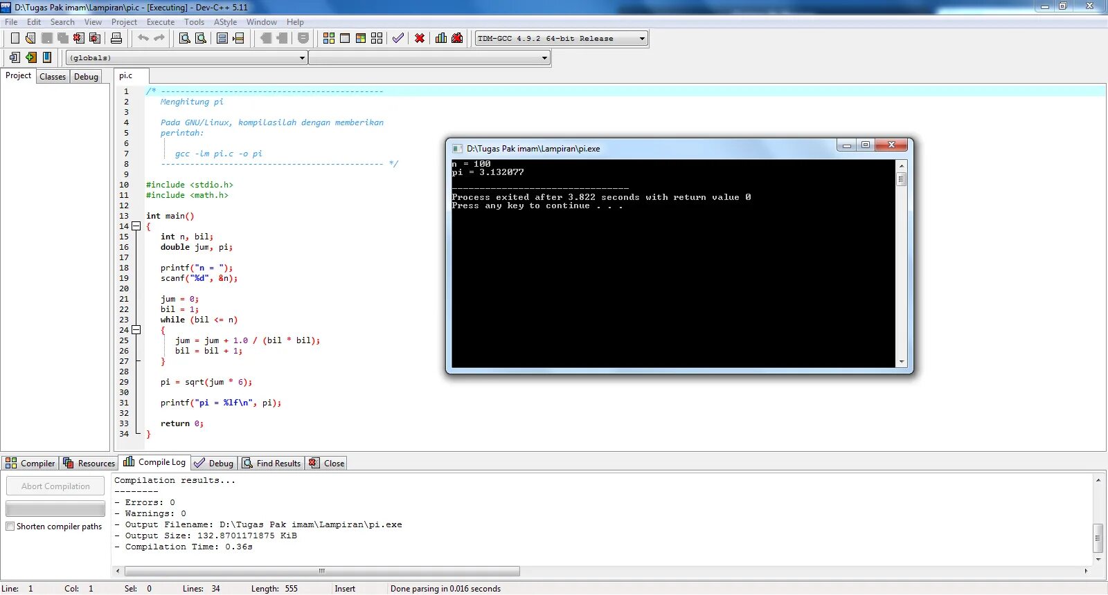
Task: Click the Compile & Run toolbar icon
Action: tap(361, 38)
